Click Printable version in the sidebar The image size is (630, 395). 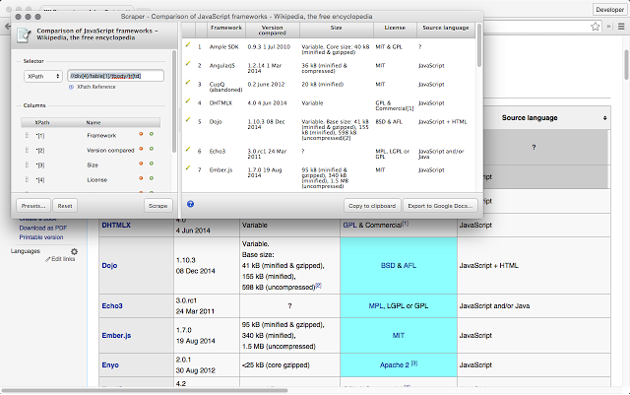coord(41,237)
